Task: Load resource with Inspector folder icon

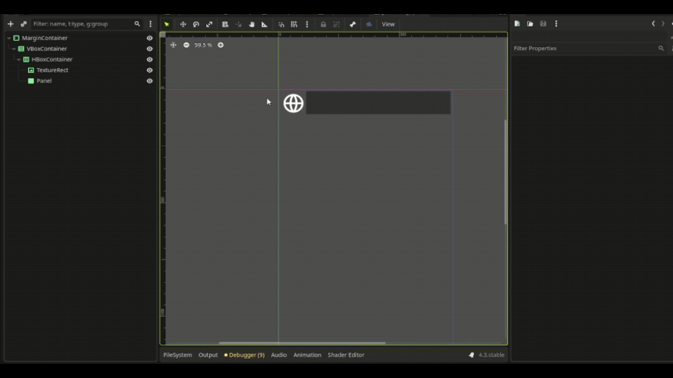Action: coord(530,24)
